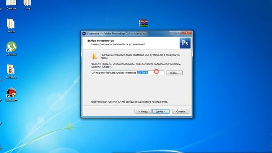The width and height of the screenshot is (272, 153).
Task: Cancel setup with the Отмена button
Action: click(x=181, y=111)
